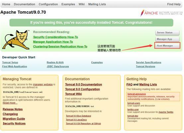Go to Configuration in the top bar
184x133 pixels.
coord(48,4)
